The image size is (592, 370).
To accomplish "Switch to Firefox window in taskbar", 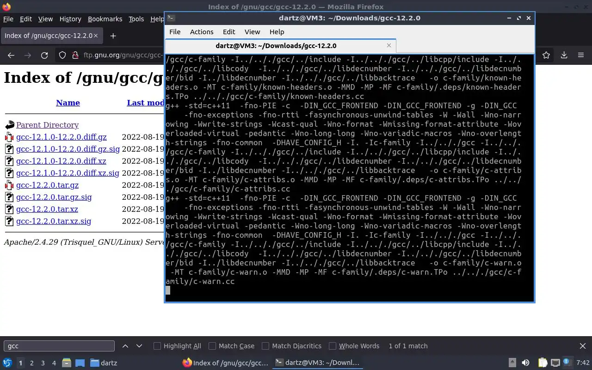I will (225, 363).
